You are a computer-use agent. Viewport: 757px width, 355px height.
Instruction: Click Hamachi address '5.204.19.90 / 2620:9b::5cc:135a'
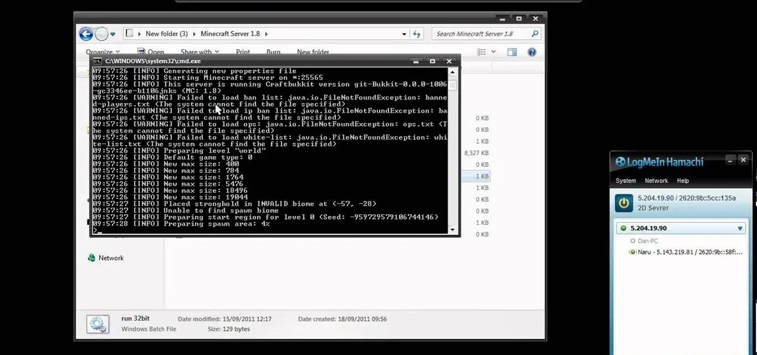pos(687,198)
